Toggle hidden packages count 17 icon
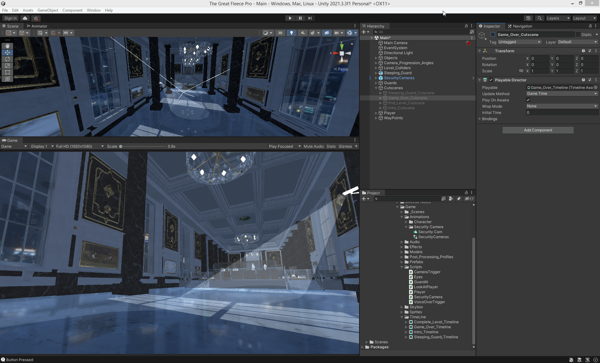Viewport: 600px width, 363px height. pyautogui.click(x=469, y=199)
